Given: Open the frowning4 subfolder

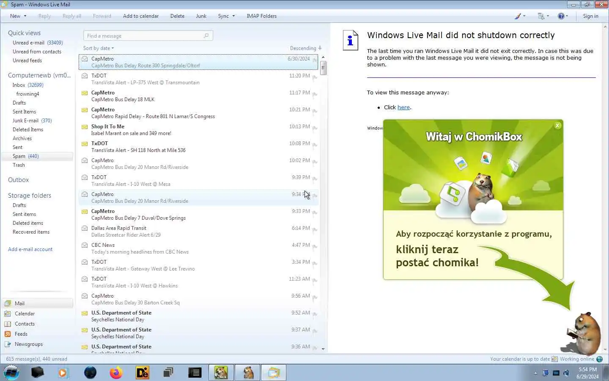Looking at the screenshot, I should tap(28, 94).
